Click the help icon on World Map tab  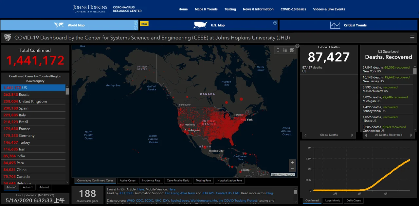coord(136,23)
